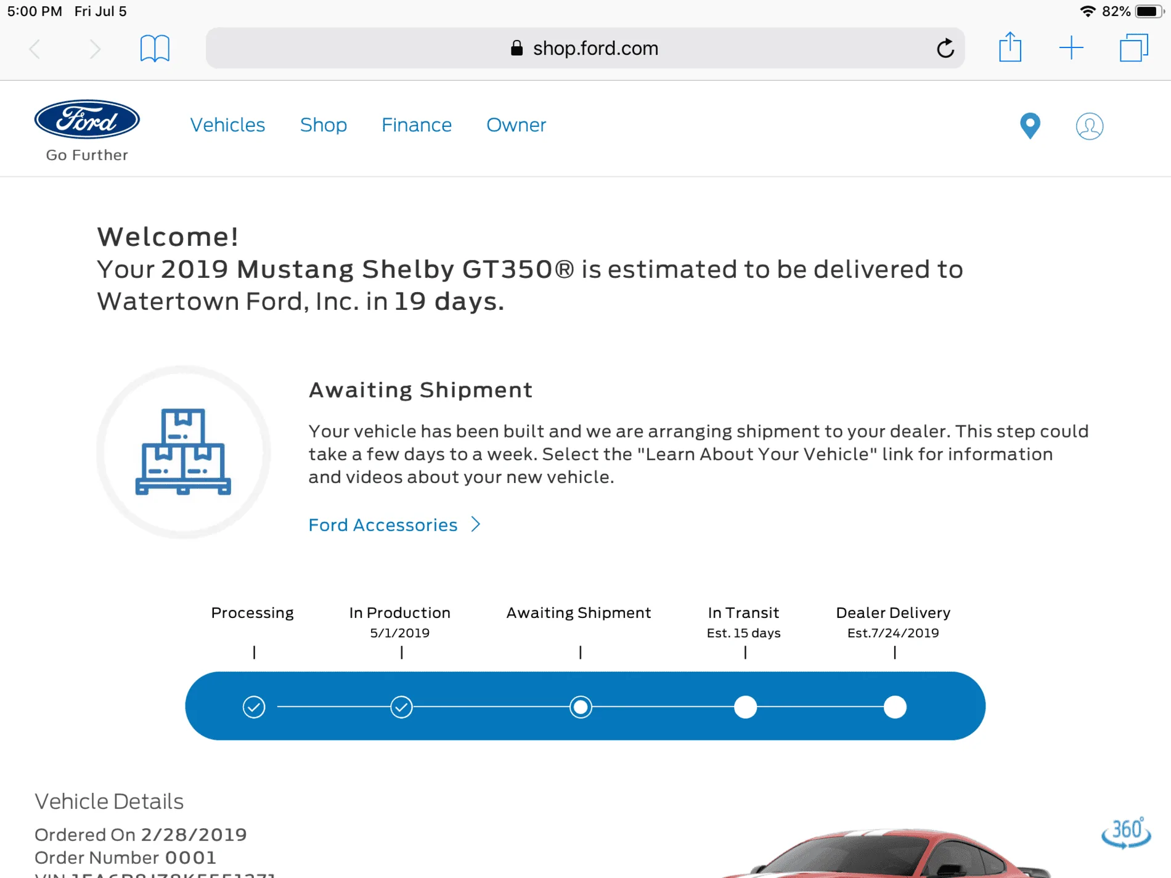Launch the 360 degree vehicle view

1126,833
